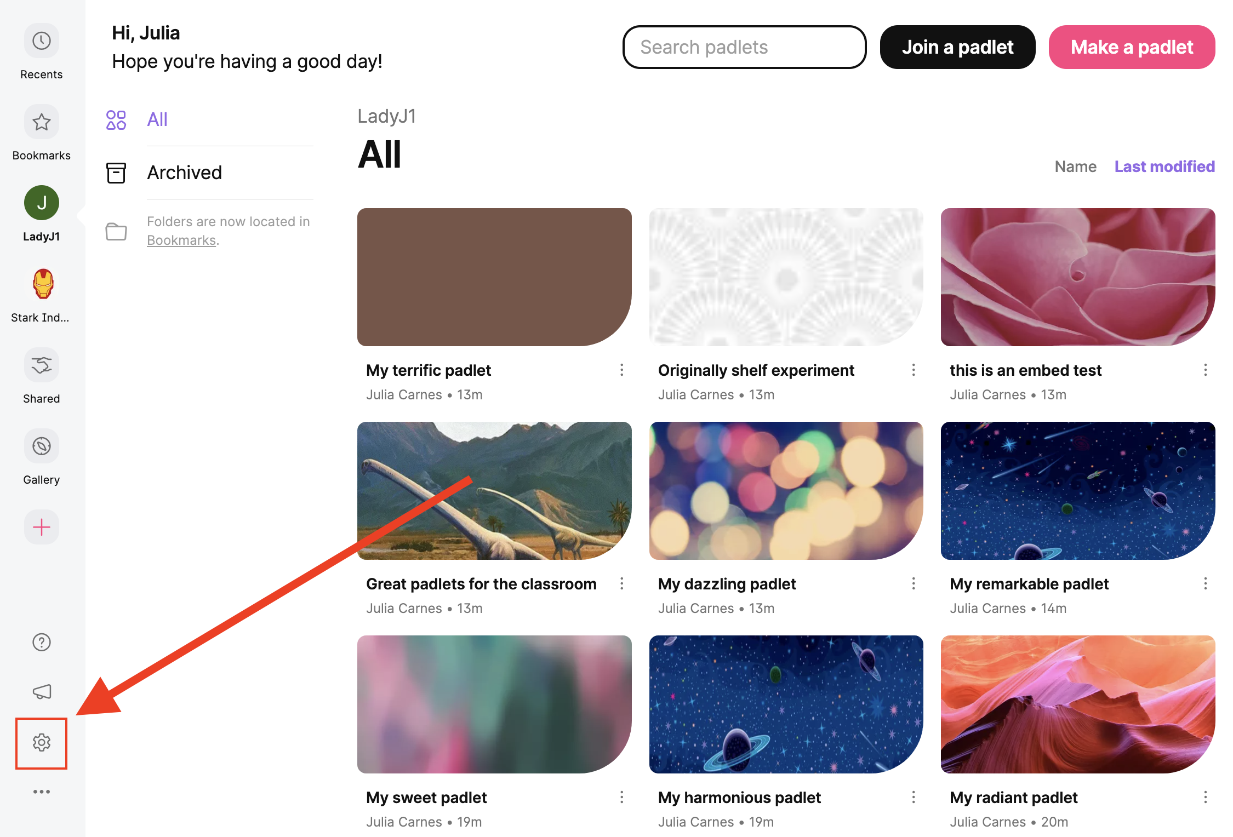Follow the Bookmarks link in folders note
This screenshot has height=837, width=1233.
click(x=181, y=240)
